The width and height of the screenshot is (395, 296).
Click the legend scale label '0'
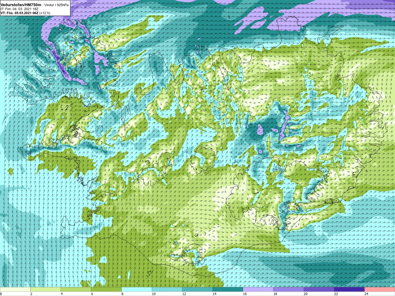click(x=1, y=294)
